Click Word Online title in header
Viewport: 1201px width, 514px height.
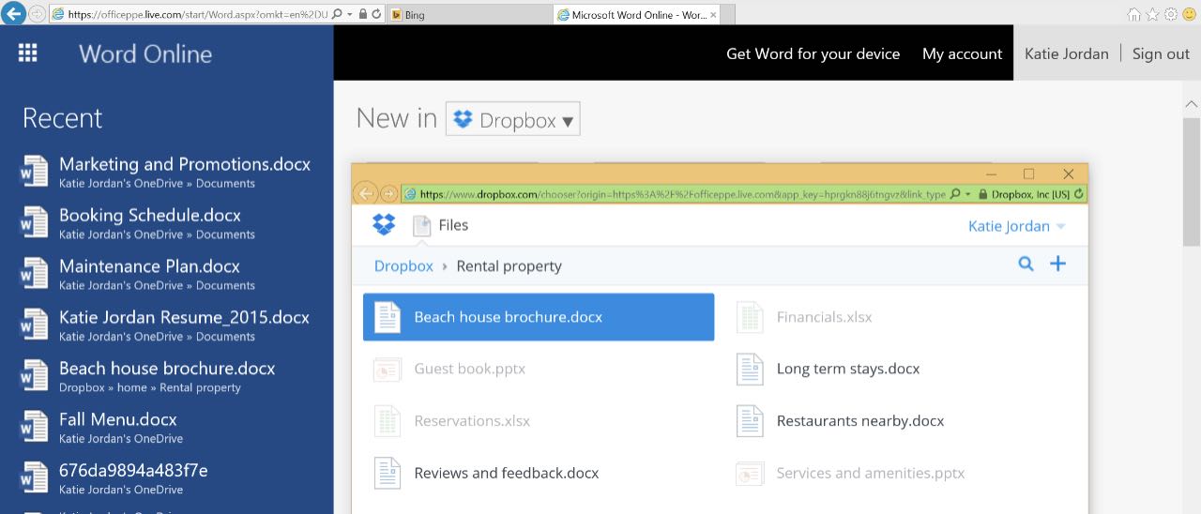pos(145,53)
